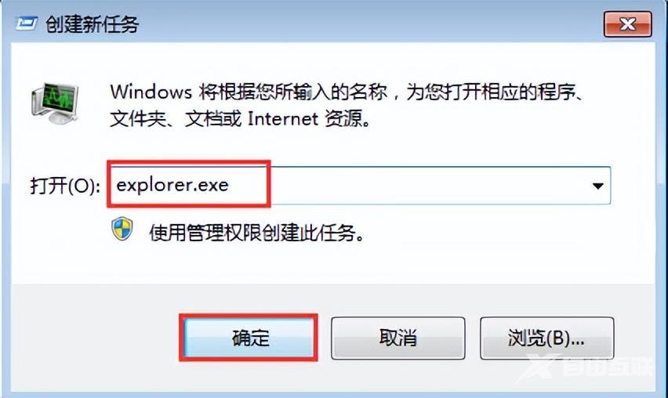The width and height of the screenshot is (668, 398).
Task: Click on the explorer.exe text in 打开 field
Action: pos(172,185)
